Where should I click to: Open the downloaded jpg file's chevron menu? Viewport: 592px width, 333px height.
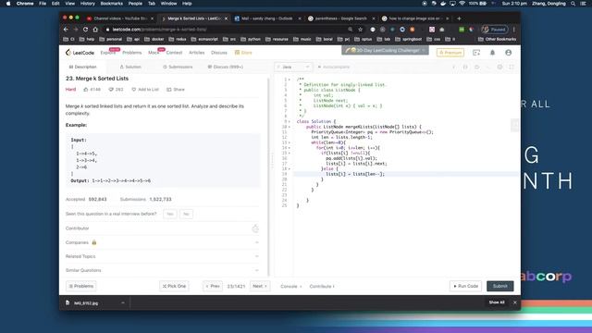pyautogui.click(x=123, y=302)
